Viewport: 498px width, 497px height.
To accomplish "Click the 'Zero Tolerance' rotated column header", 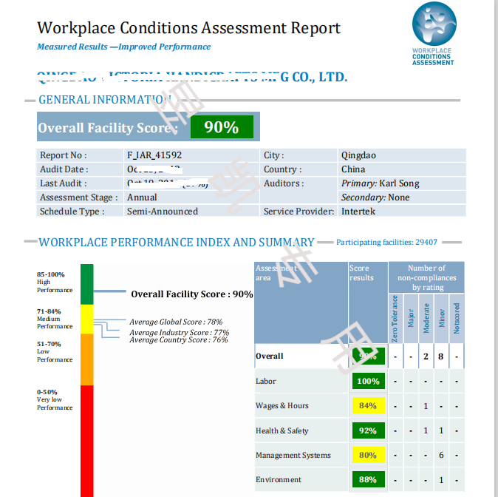I will pos(395,319).
